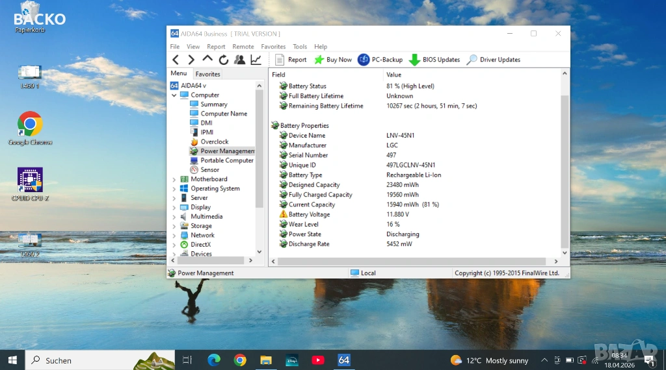Screen dimensions: 666x370
Task: Switch to the Favorites tab
Action: 207,74
